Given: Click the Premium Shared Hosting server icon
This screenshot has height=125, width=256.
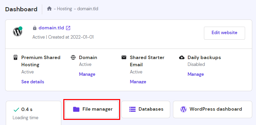Looking at the screenshot, I should point(15,57).
